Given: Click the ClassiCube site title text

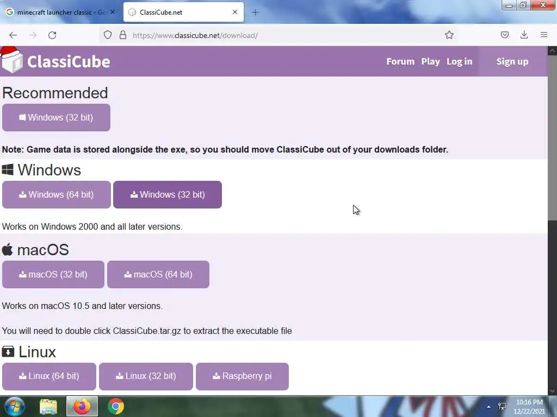Looking at the screenshot, I should [69, 62].
